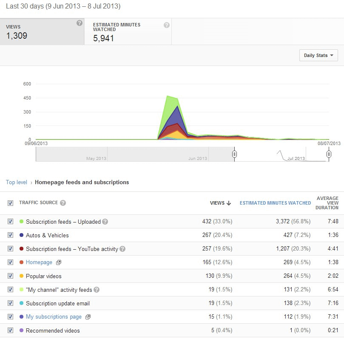Switch to Estimated Minutes Watched tab
344x339 pixels.
click(128, 31)
